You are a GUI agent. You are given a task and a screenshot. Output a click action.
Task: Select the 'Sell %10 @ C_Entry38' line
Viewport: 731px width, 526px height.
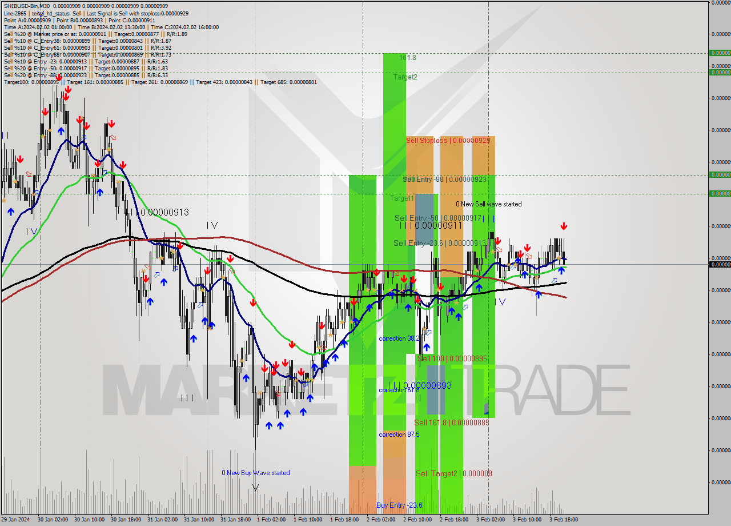point(87,41)
